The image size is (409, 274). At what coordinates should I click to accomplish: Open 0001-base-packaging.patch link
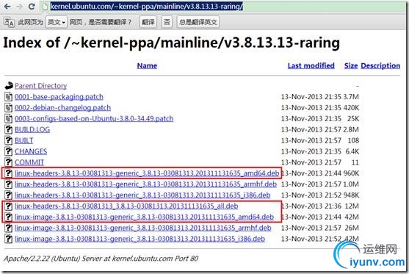click(59, 96)
